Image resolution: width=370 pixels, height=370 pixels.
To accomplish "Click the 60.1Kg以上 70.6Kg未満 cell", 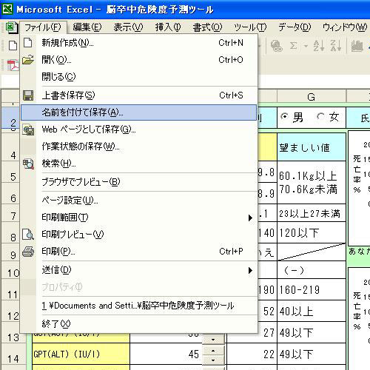I will tap(312, 183).
